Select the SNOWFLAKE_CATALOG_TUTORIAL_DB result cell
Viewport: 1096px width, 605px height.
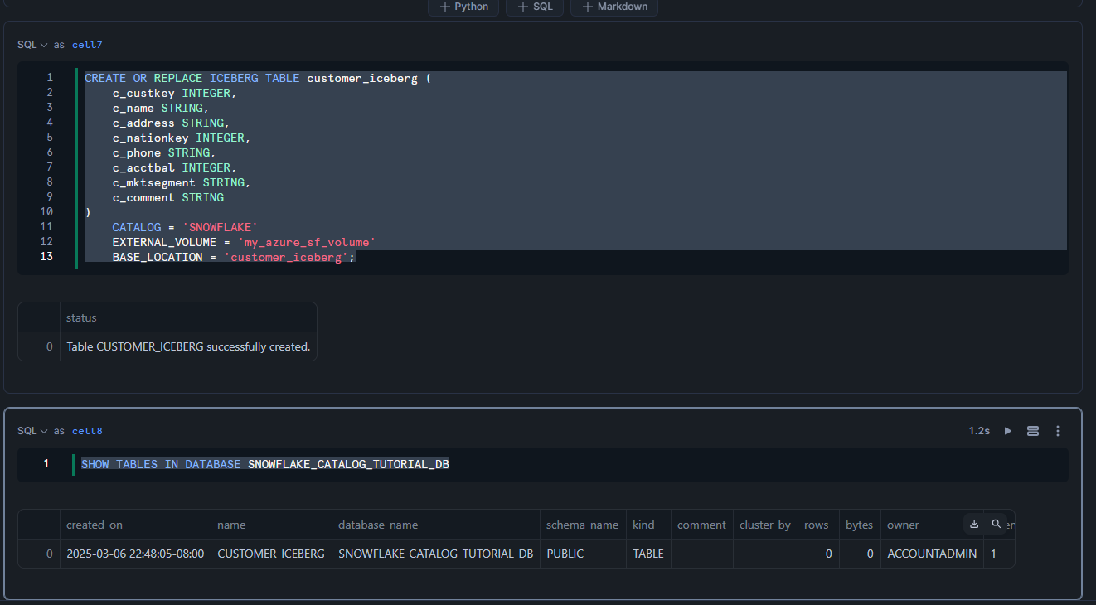[x=435, y=554]
